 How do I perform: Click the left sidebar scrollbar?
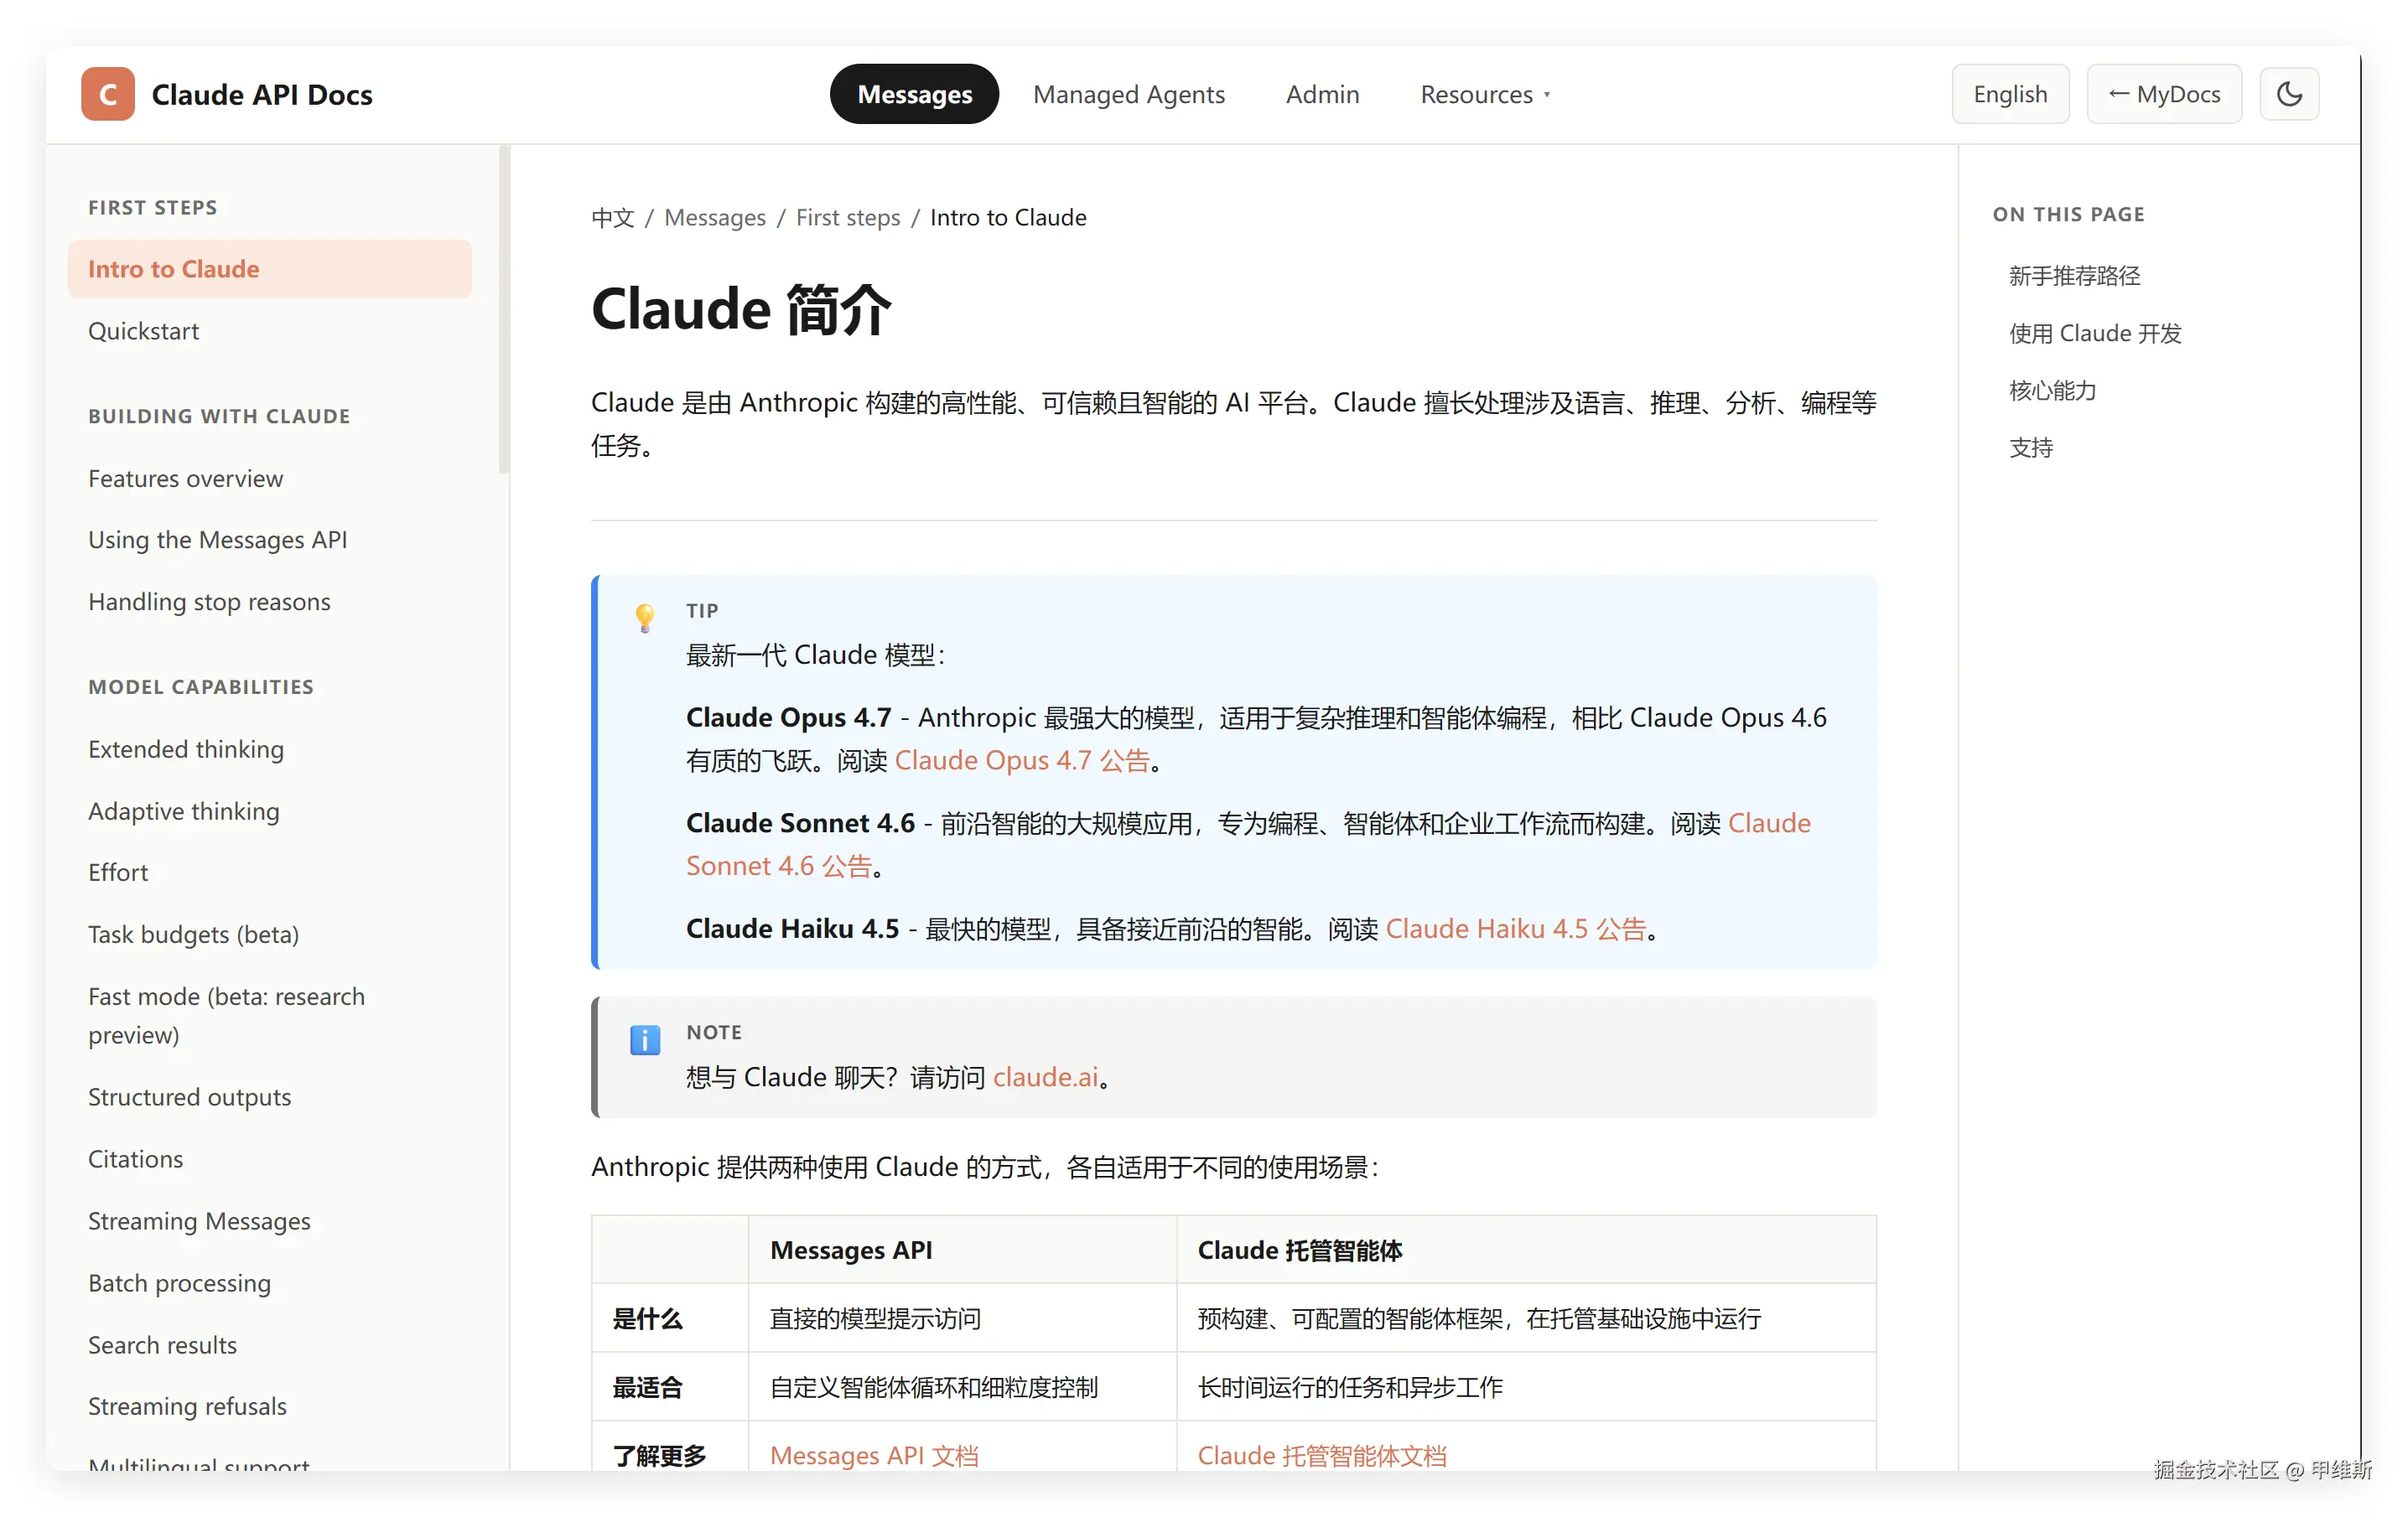[504, 310]
